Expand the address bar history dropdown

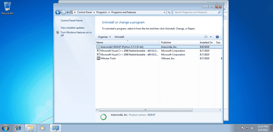point(164,12)
